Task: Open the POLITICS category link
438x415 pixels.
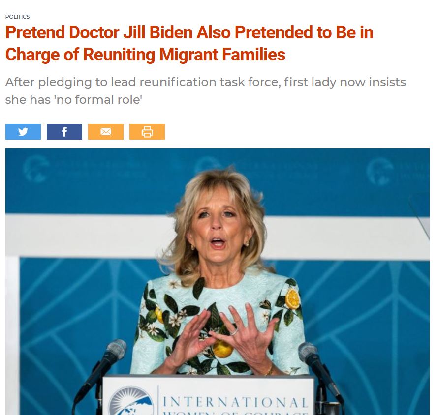Action: pyautogui.click(x=17, y=17)
